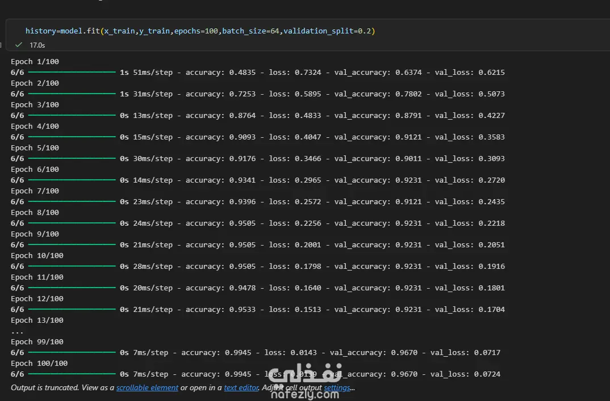Click val_loss value 0.0717

[x=487, y=353]
